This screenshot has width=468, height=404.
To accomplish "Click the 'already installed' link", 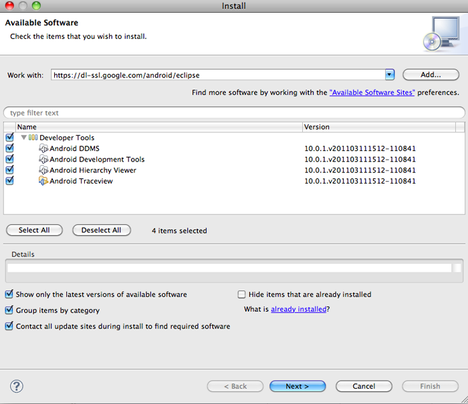I will 298,310.
